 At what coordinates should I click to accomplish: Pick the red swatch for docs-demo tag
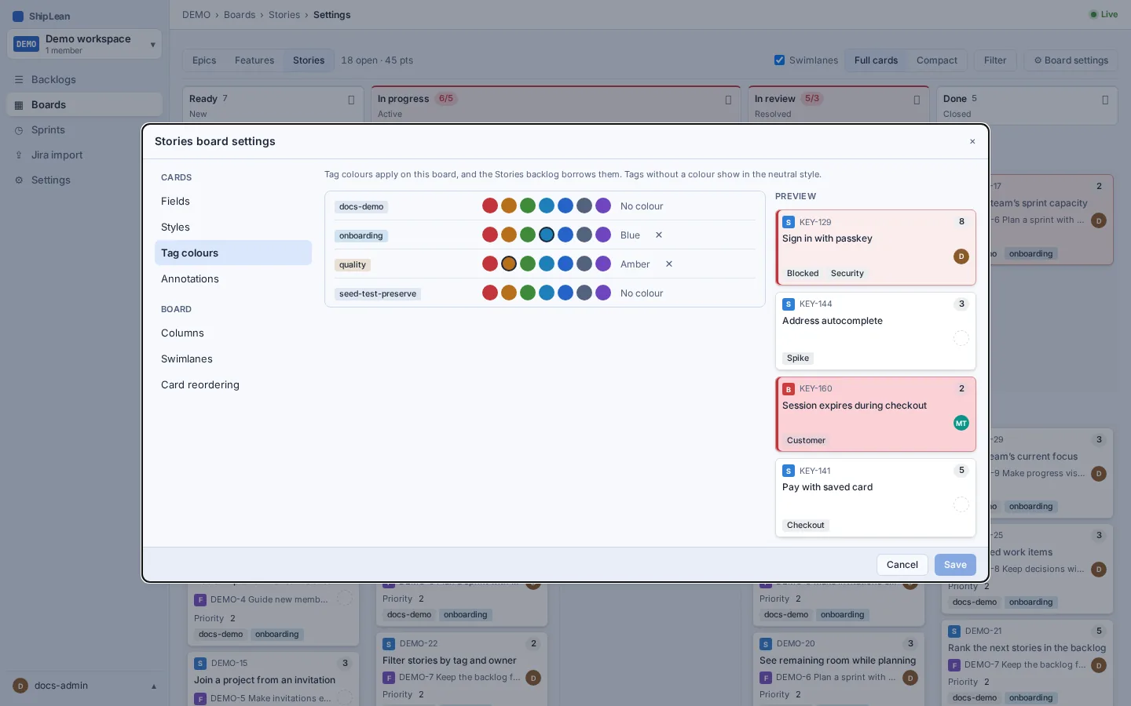[490, 206]
